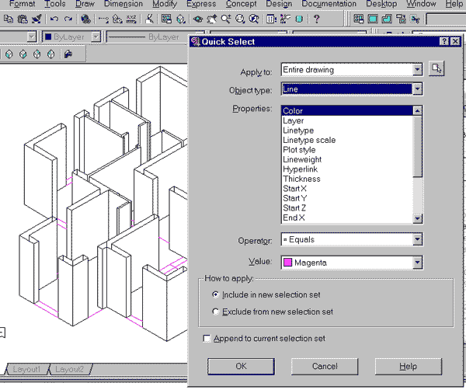The height and width of the screenshot is (390, 466).
Task: Click the Redo arrow icon
Action: (68, 19)
